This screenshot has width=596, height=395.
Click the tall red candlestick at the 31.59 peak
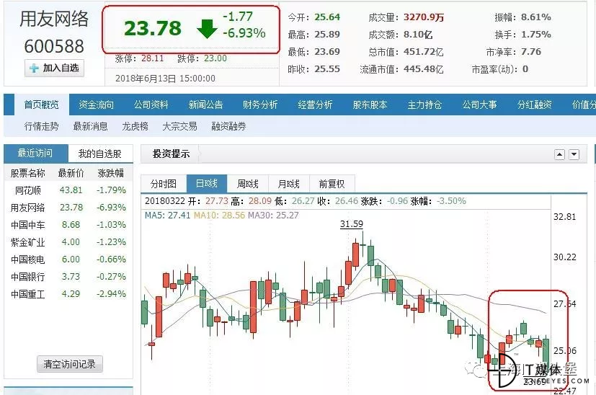pos(356,254)
